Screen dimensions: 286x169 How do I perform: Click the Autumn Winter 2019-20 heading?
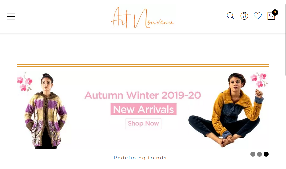click(x=143, y=95)
